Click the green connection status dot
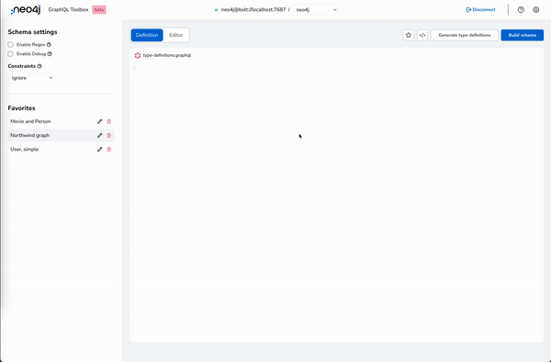Viewport: 551px width, 362px height. point(217,10)
